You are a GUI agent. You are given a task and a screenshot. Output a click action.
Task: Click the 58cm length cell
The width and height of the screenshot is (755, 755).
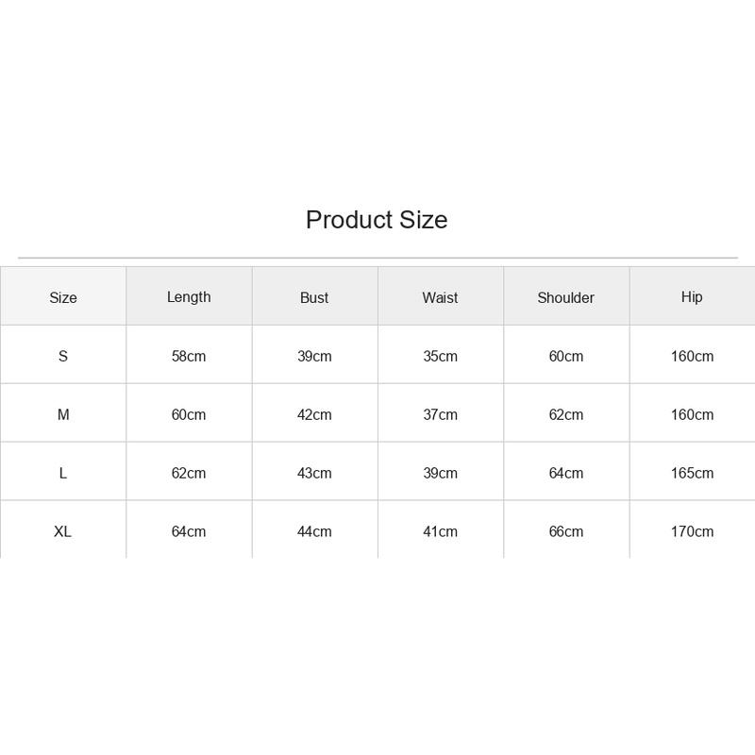click(189, 356)
